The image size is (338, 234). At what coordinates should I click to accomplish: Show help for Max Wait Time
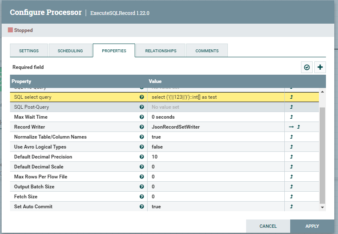pyautogui.click(x=142, y=117)
